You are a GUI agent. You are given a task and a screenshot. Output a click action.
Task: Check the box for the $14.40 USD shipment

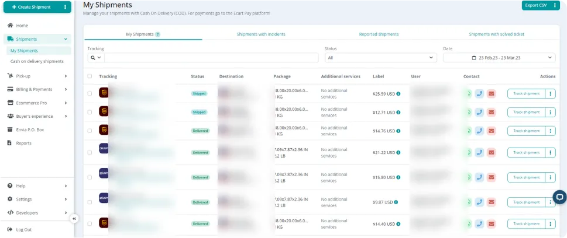coord(90,224)
